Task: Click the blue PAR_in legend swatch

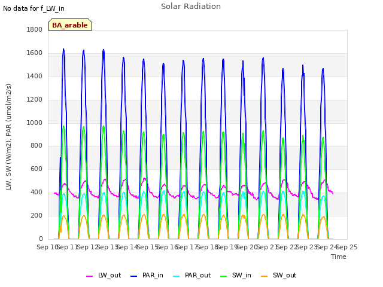Action: [134, 276]
